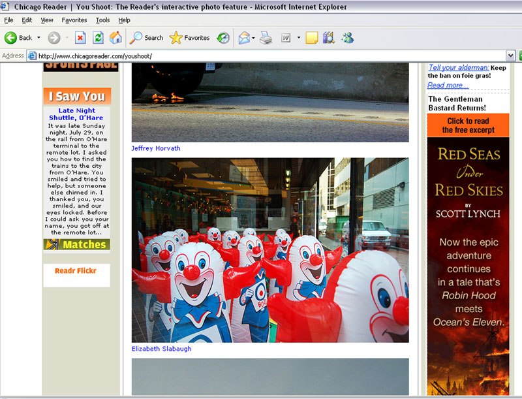
Task: Open the File menu
Action: 8,20
